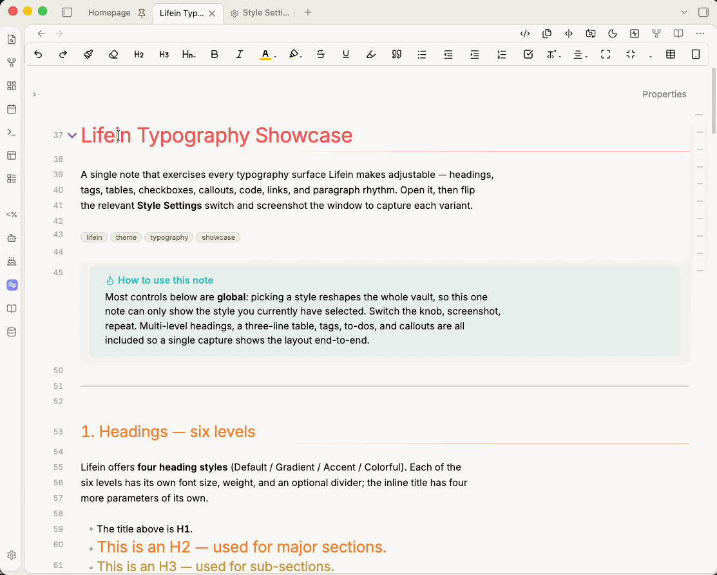Screen dimensions: 717x575
Task: Click the indent list icon
Action: tap(475, 54)
